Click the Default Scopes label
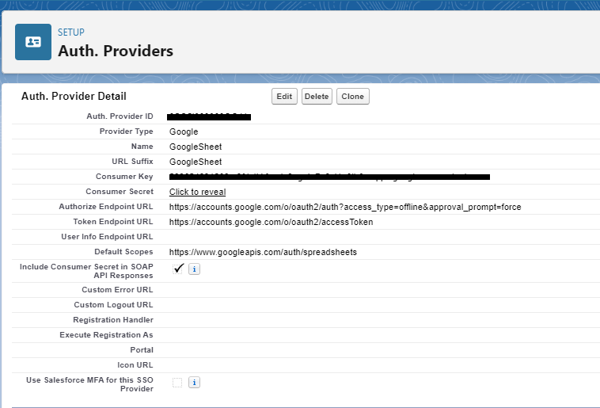600x408 pixels. (x=123, y=252)
